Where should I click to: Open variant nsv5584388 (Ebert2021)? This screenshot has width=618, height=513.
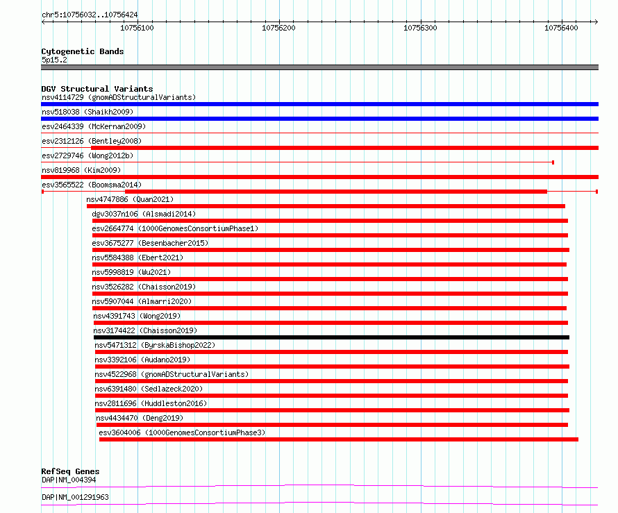[137, 258]
